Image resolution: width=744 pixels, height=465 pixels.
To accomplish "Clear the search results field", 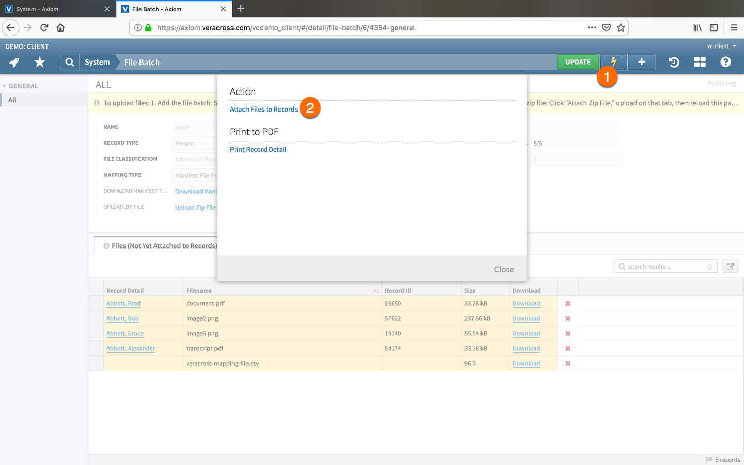I will (709, 267).
